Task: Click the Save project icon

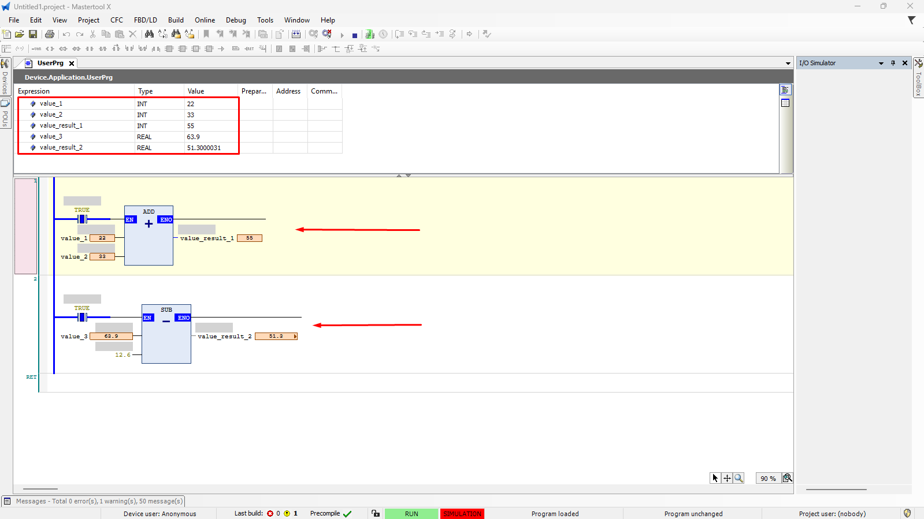Action: [33, 35]
